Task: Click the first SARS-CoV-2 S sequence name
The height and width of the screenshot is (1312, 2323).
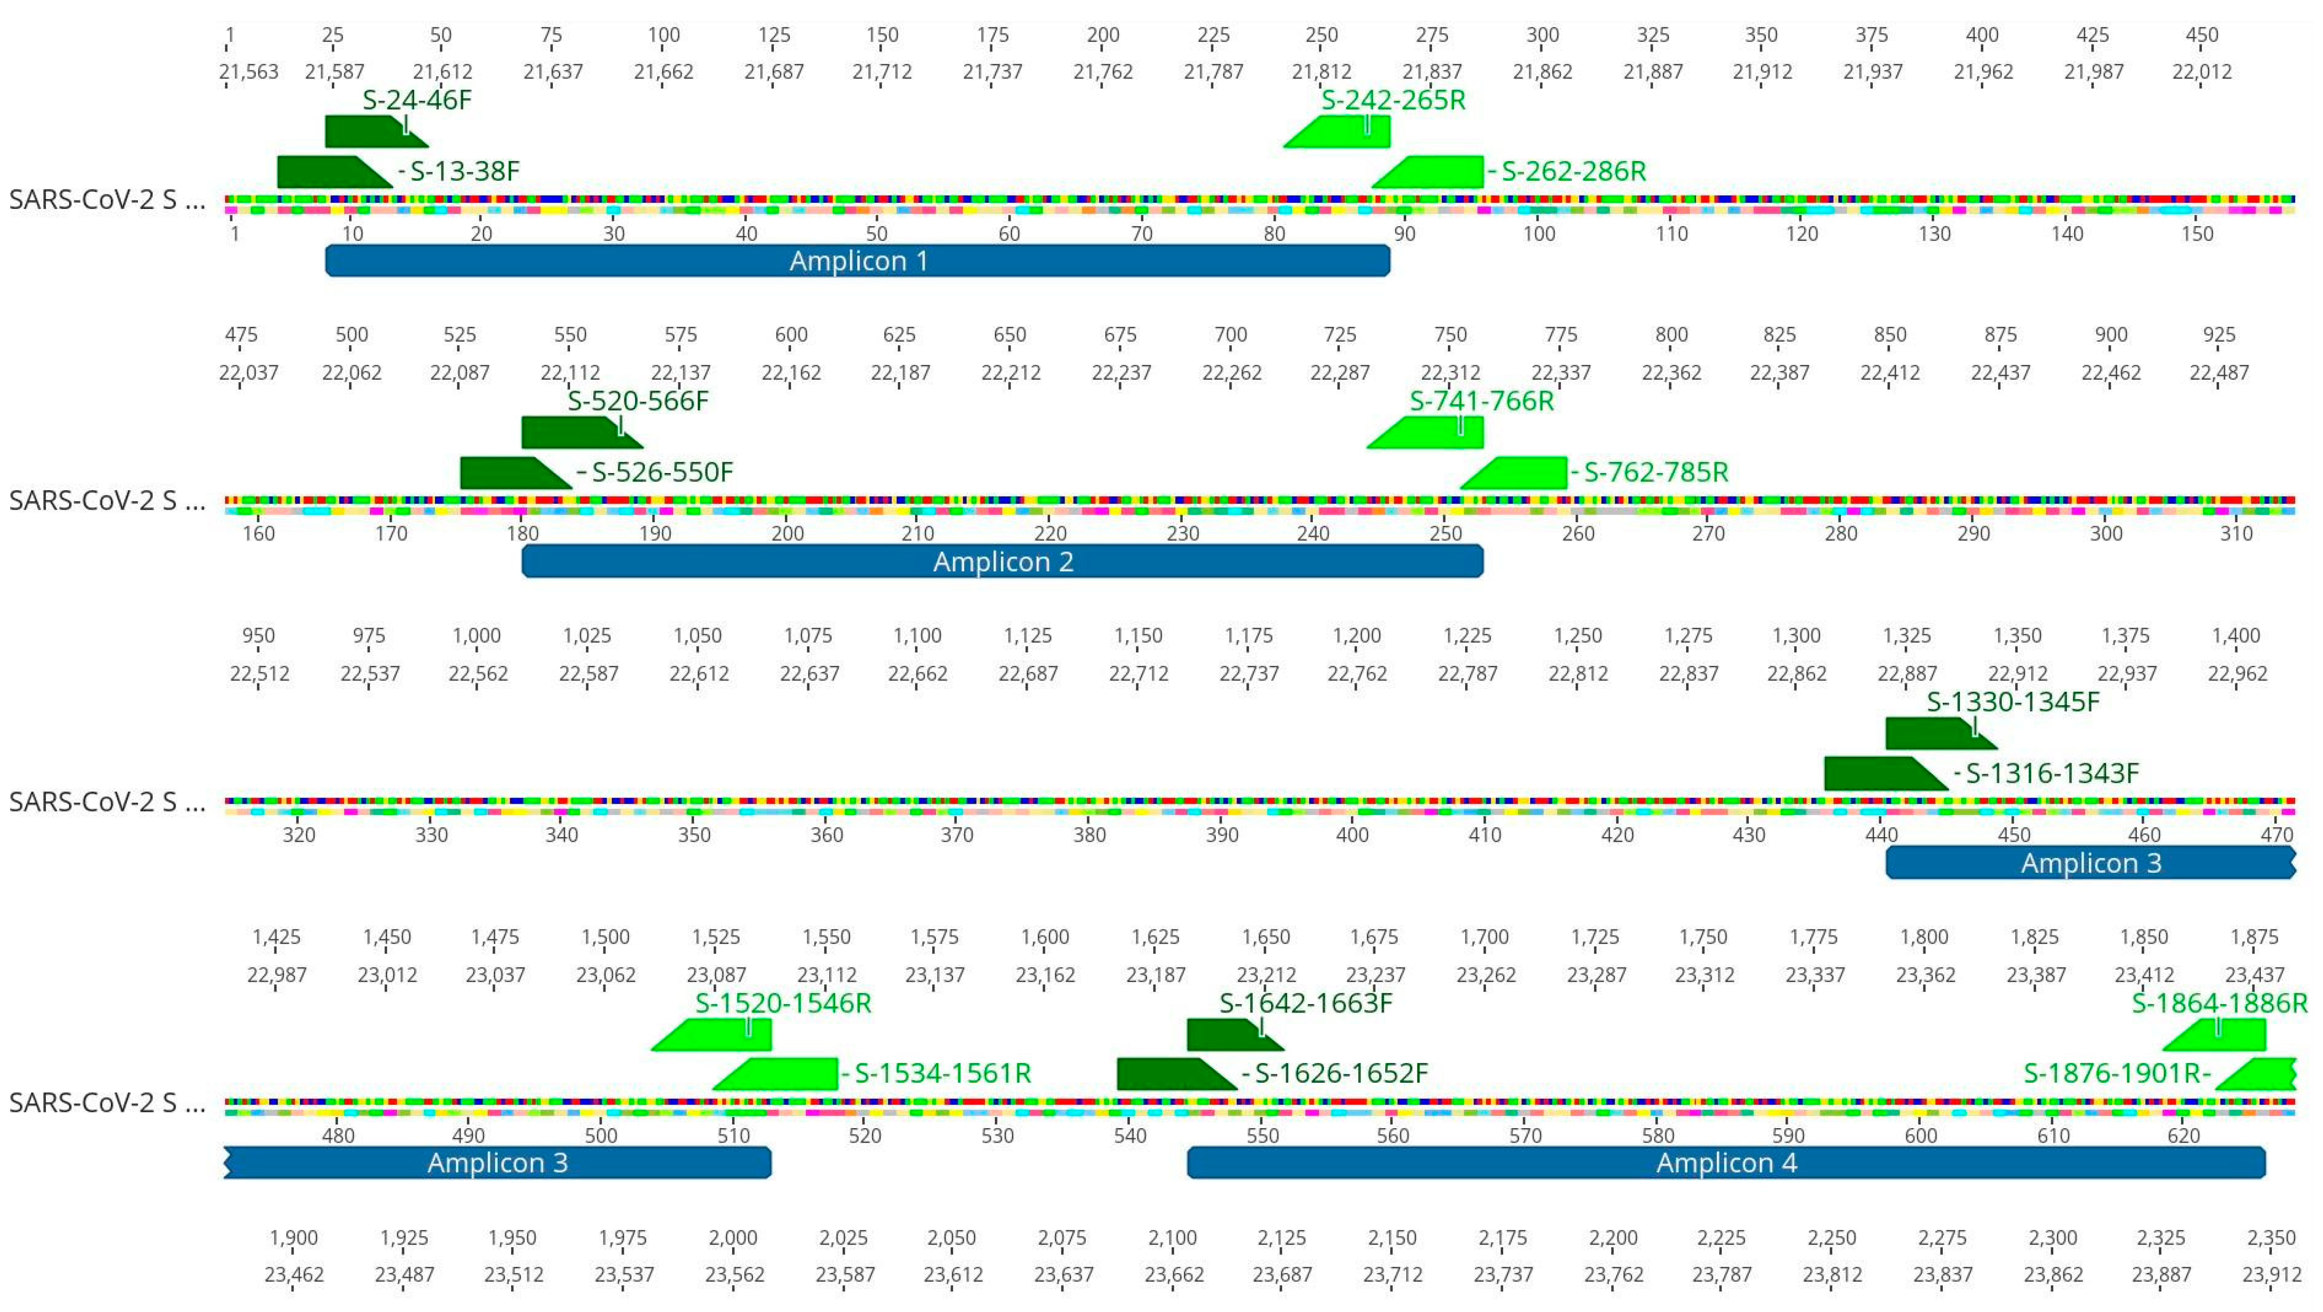Action: pyautogui.click(x=107, y=199)
